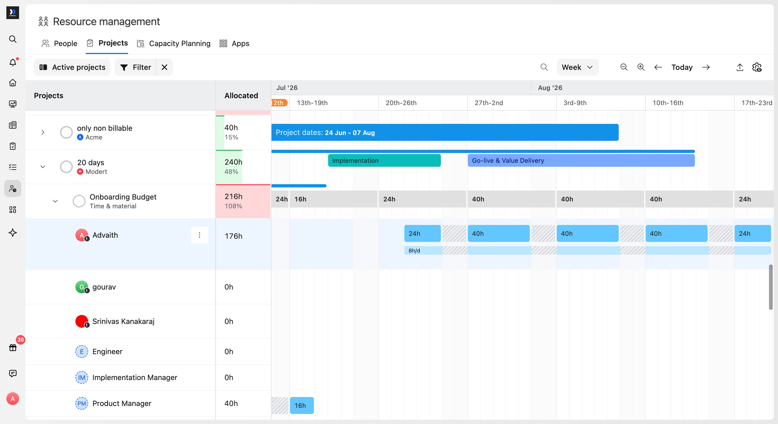Open the building accounts icon in sidebar
The image size is (778, 424).
point(13,125)
